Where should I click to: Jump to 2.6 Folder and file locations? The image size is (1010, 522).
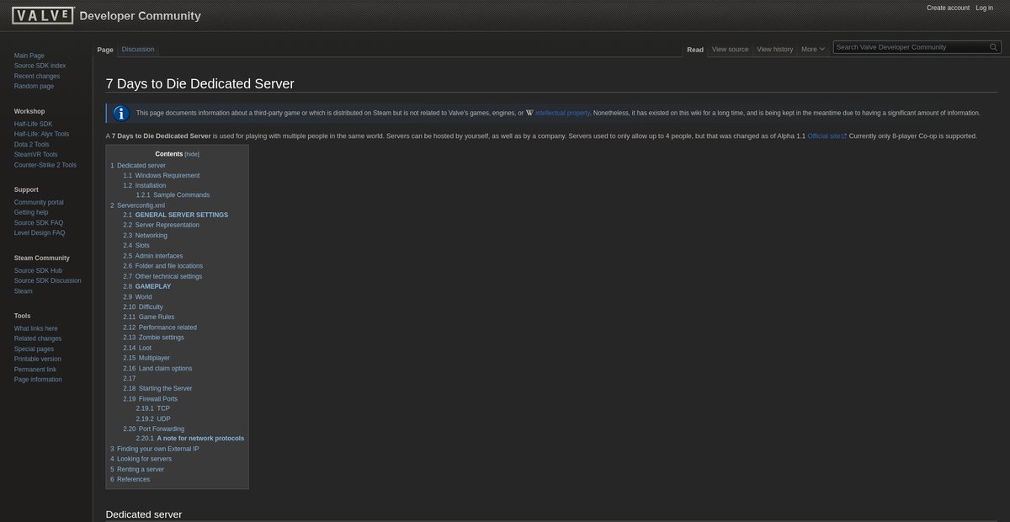click(x=163, y=266)
